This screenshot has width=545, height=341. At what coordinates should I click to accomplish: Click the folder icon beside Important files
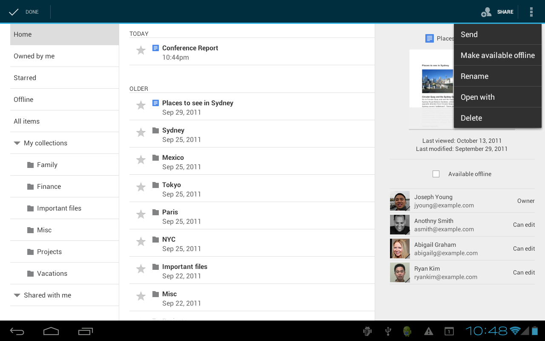155,266
